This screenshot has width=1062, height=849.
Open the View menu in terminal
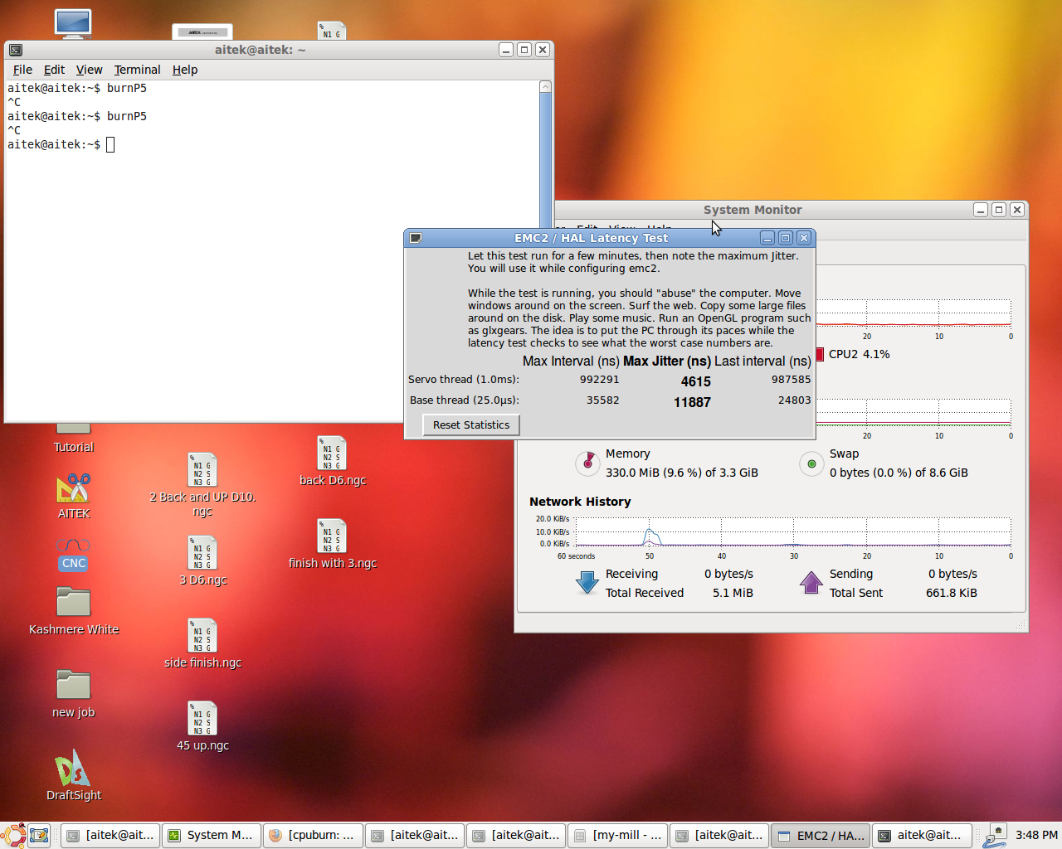point(89,70)
